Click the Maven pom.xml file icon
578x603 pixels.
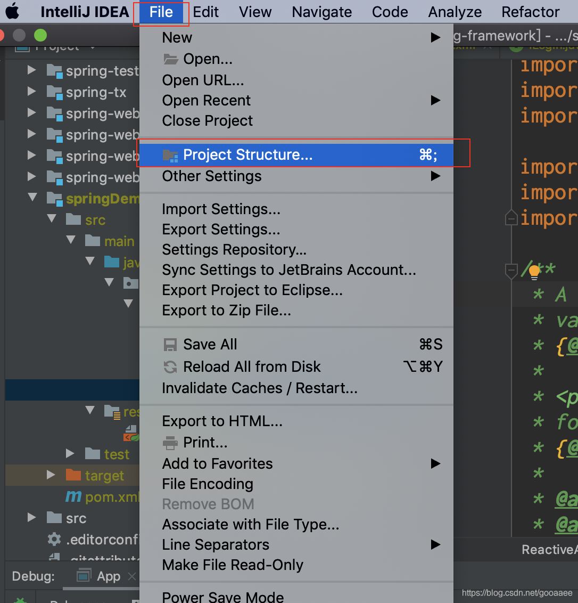(73, 497)
